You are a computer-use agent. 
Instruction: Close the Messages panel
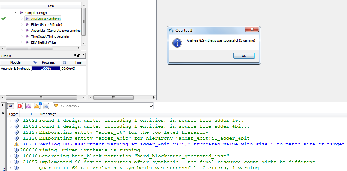point(3,105)
